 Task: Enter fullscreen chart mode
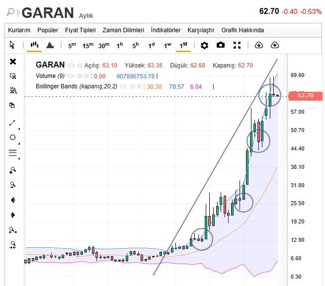[x=237, y=45]
